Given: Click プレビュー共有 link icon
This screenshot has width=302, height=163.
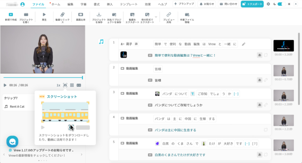Looking at the screenshot, I should (169, 14).
